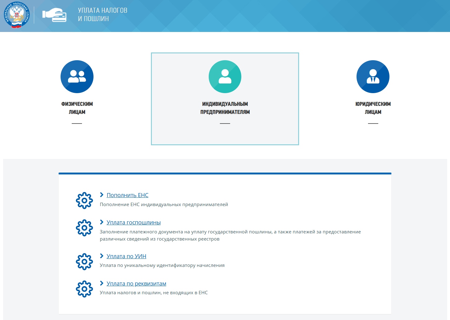Switch to the Физическим лицам text label
This screenshot has width=450, height=320.
77,108
